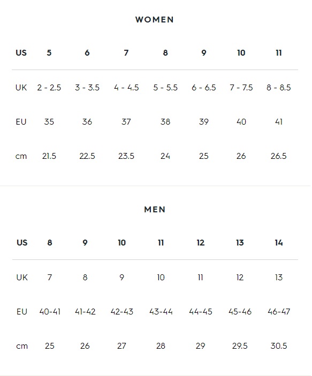Click women's EU size 38 cell
Viewport: 312px width, 376px height.
[x=165, y=122]
